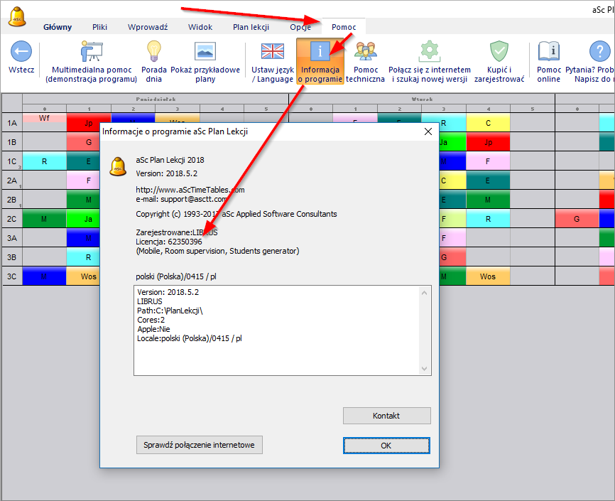Select class row header 1B
615x501 pixels.
coord(12,142)
